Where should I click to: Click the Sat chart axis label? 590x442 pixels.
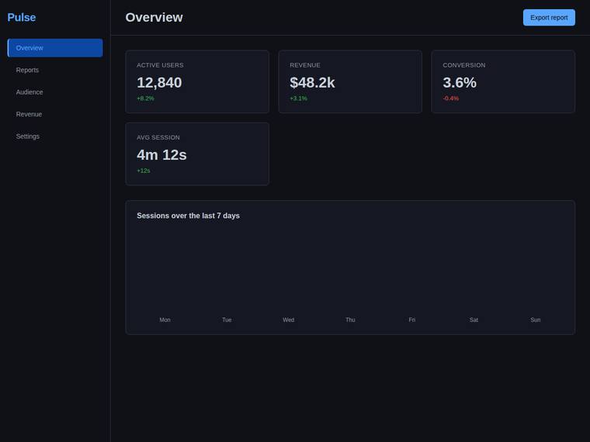tap(474, 319)
